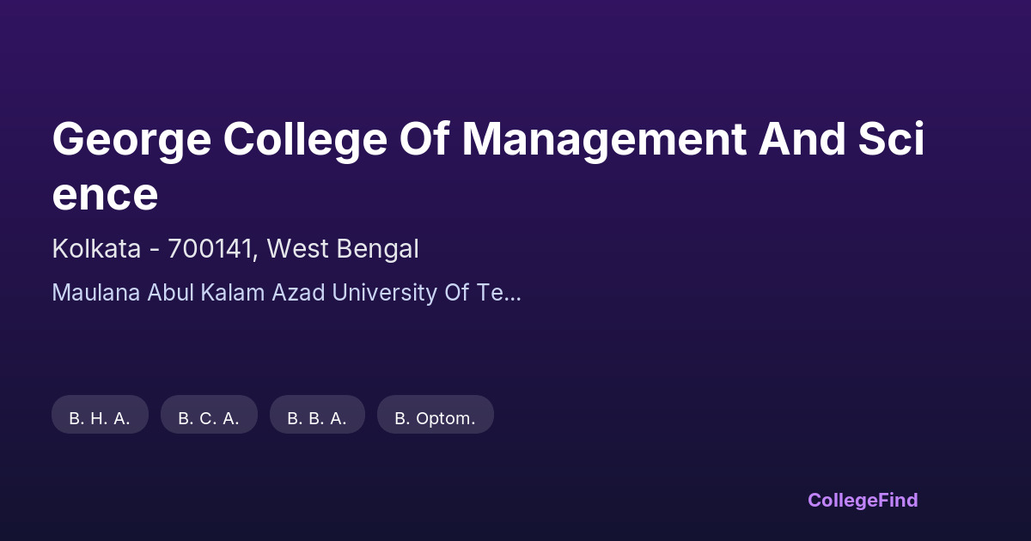Select the Kolkata - 700141, West Bengal location line
Screen dimensions: 1031x541
tap(235, 249)
